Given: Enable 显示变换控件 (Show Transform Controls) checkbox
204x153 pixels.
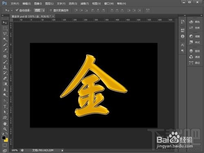Looking at the screenshot, I should [x=51, y=10].
